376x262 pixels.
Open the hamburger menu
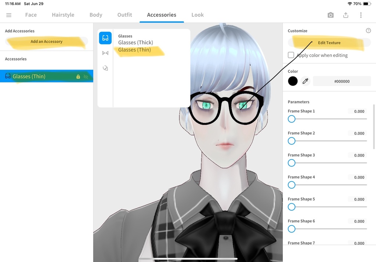click(x=9, y=15)
